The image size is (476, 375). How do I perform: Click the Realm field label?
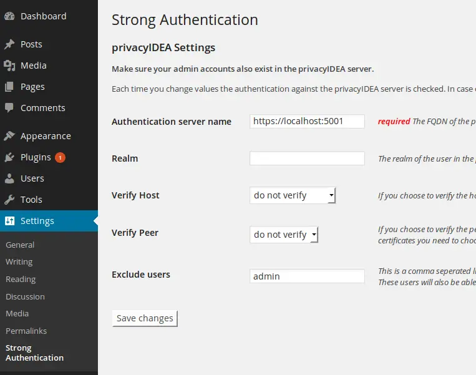click(125, 158)
